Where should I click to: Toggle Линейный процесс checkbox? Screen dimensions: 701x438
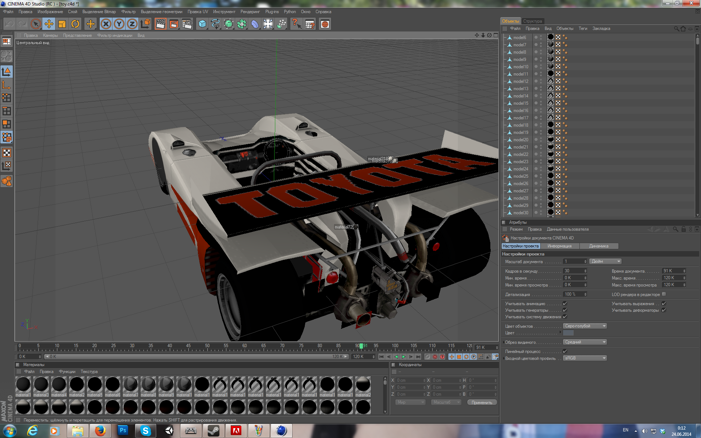click(565, 351)
